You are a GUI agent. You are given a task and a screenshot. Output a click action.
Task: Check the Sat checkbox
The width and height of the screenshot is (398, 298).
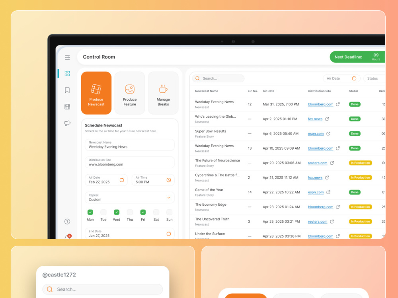click(x=156, y=212)
